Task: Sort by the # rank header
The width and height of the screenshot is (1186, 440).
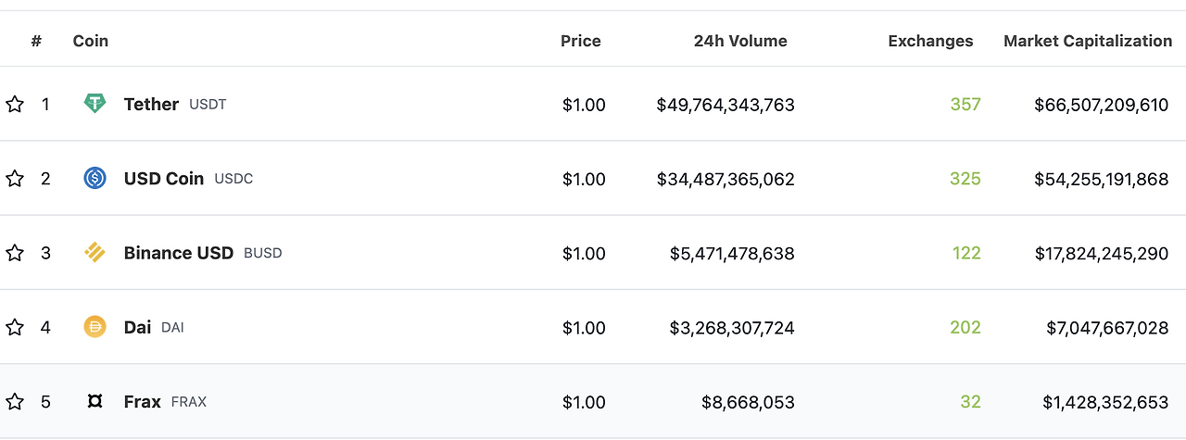Action: pyautogui.click(x=36, y=41)
